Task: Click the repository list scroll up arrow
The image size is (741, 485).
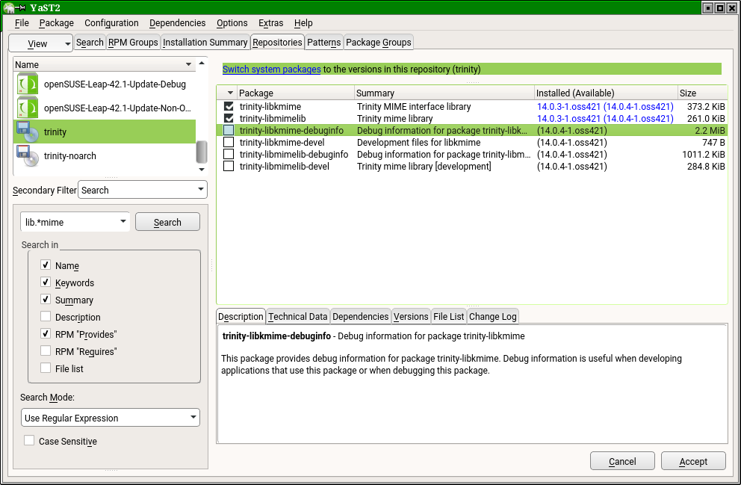Action: pos(202,63)
